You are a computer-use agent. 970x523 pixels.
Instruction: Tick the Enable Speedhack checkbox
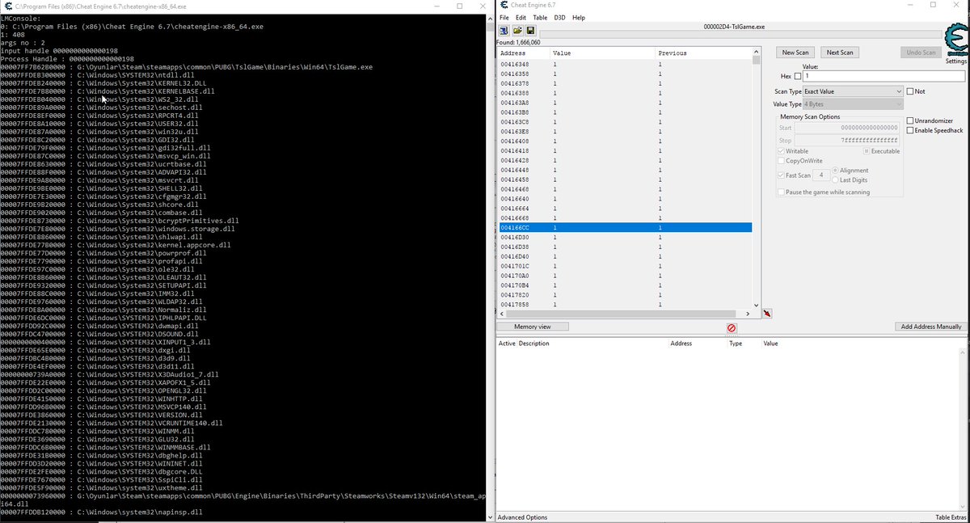[x=910, y=130]
